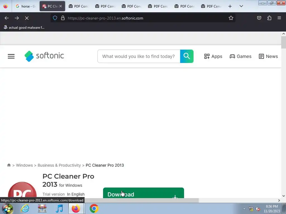Viewport: 286px width, 214px height.
Task: Open Business & Productivity breadcrumb link
Action: (59, 165)
